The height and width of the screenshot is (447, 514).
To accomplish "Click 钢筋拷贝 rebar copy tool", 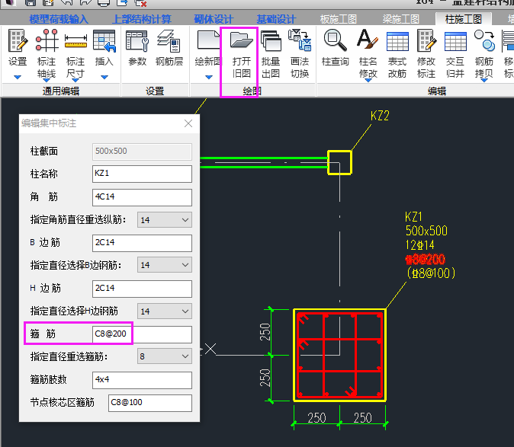I will [484, 54].
